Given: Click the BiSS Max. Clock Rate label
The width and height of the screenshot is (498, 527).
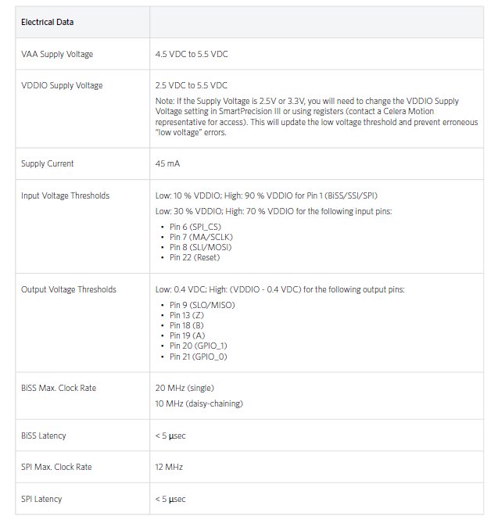Looking at the screenshot, I should [x=58, y=388].
